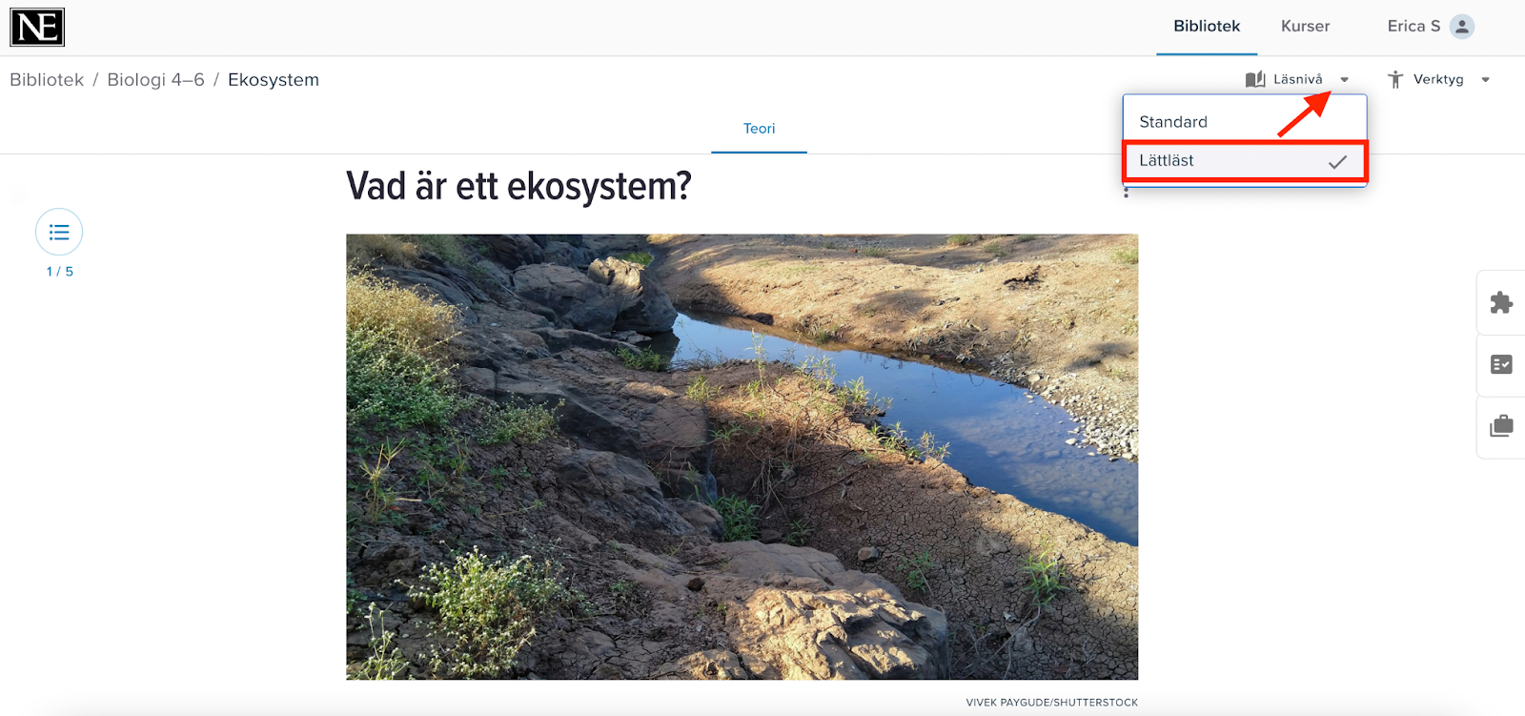Select the Standard reading level option
This screenshot has width=1525, height=716.
click(1245, 122)
